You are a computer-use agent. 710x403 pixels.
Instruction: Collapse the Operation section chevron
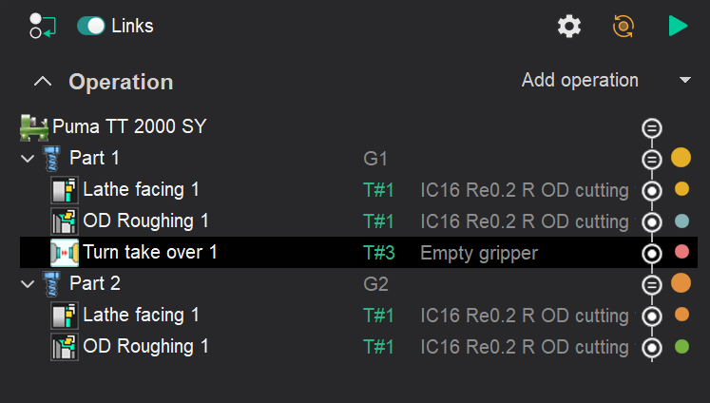(42, 82)
